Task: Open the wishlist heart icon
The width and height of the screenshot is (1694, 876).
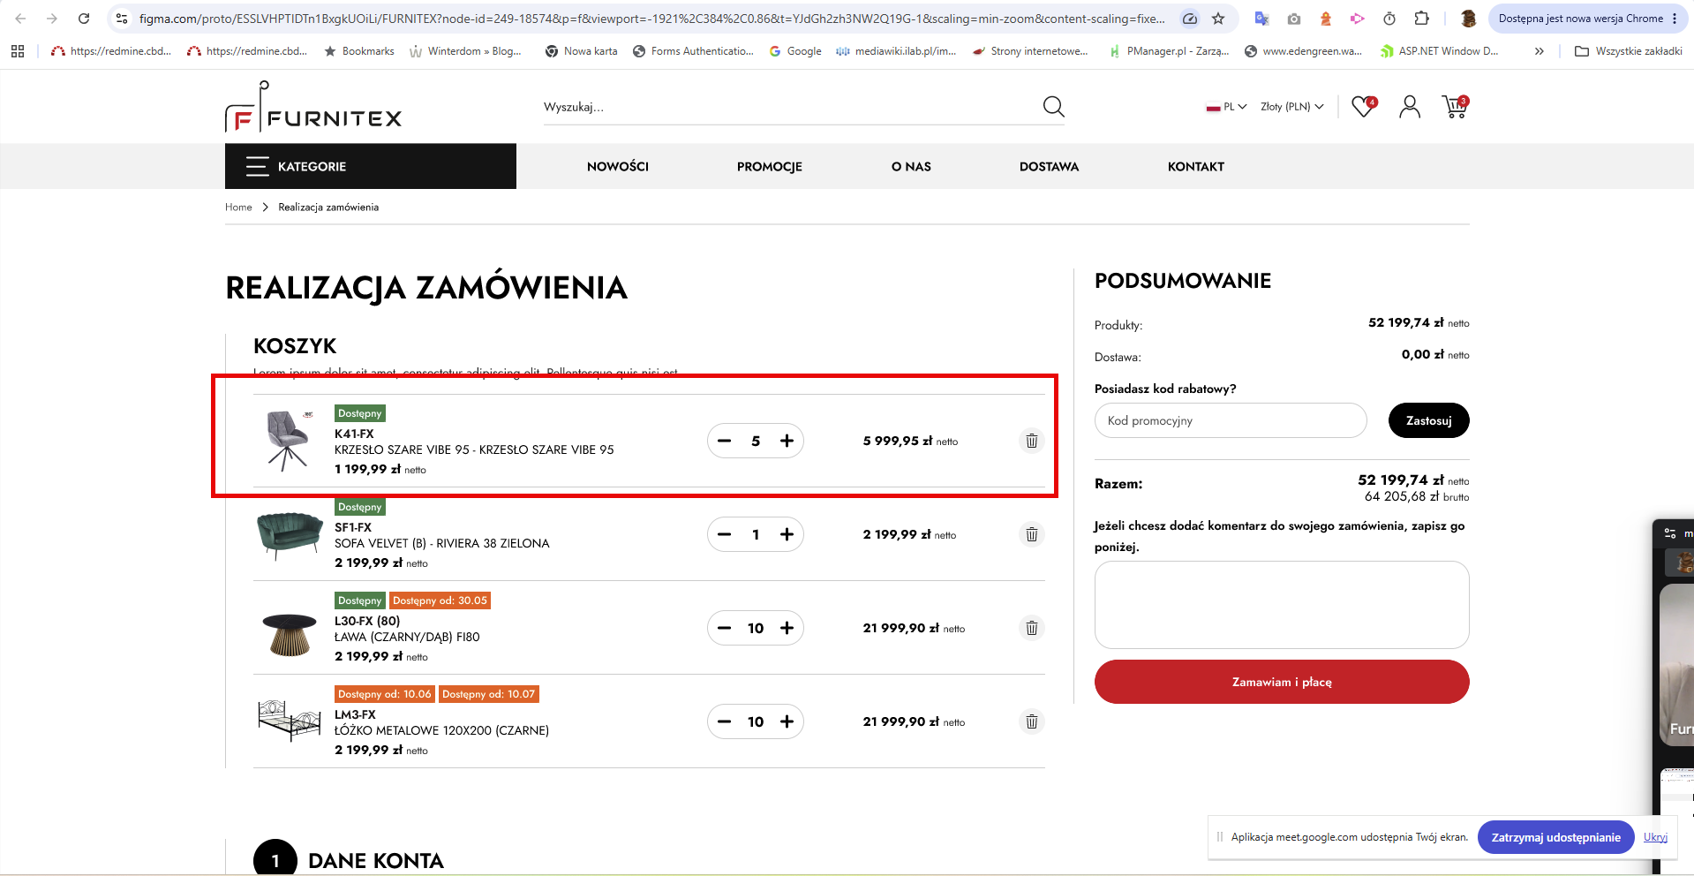Action: click(1364, 107)
